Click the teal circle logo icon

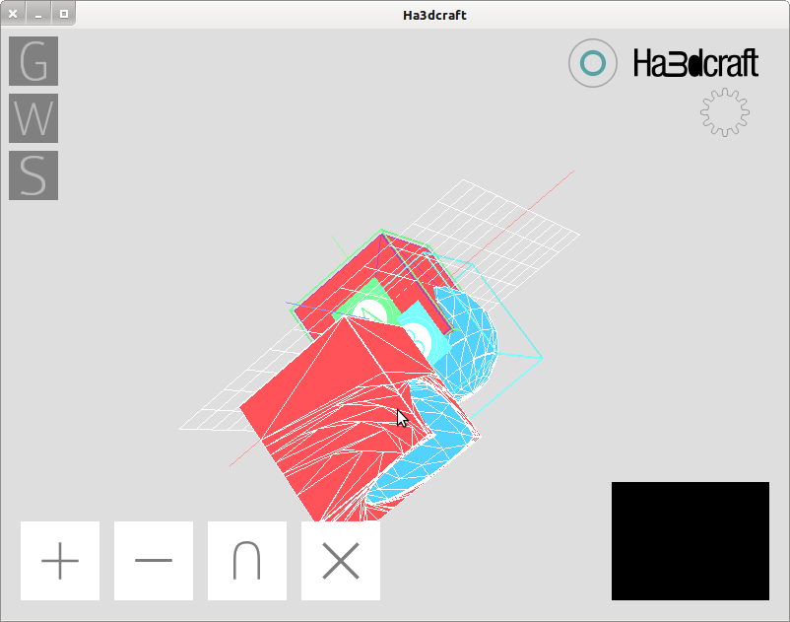tap(593, 63)
